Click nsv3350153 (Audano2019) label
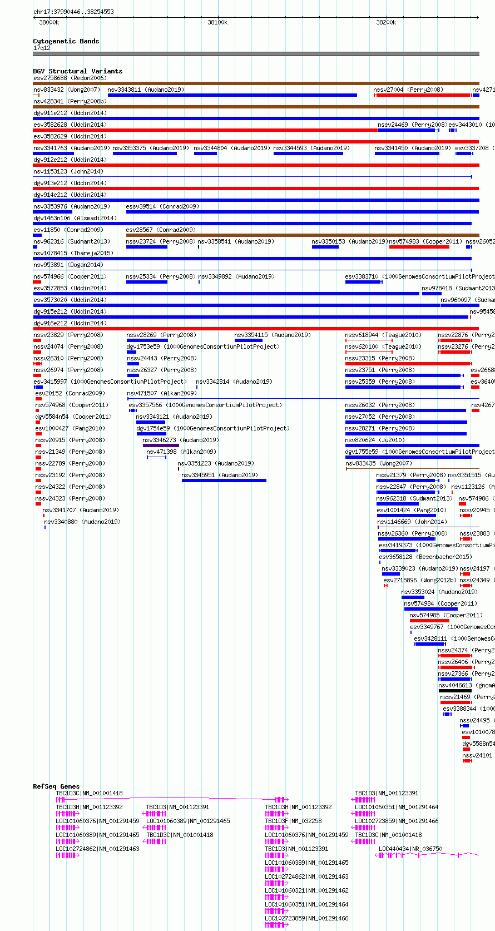The image size is (495, 931). coord(349,241)
